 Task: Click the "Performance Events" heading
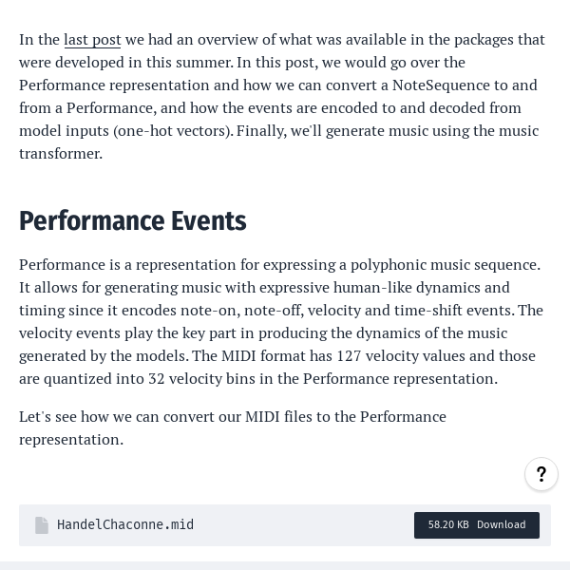pyautogui.click(x=133, y=220)
